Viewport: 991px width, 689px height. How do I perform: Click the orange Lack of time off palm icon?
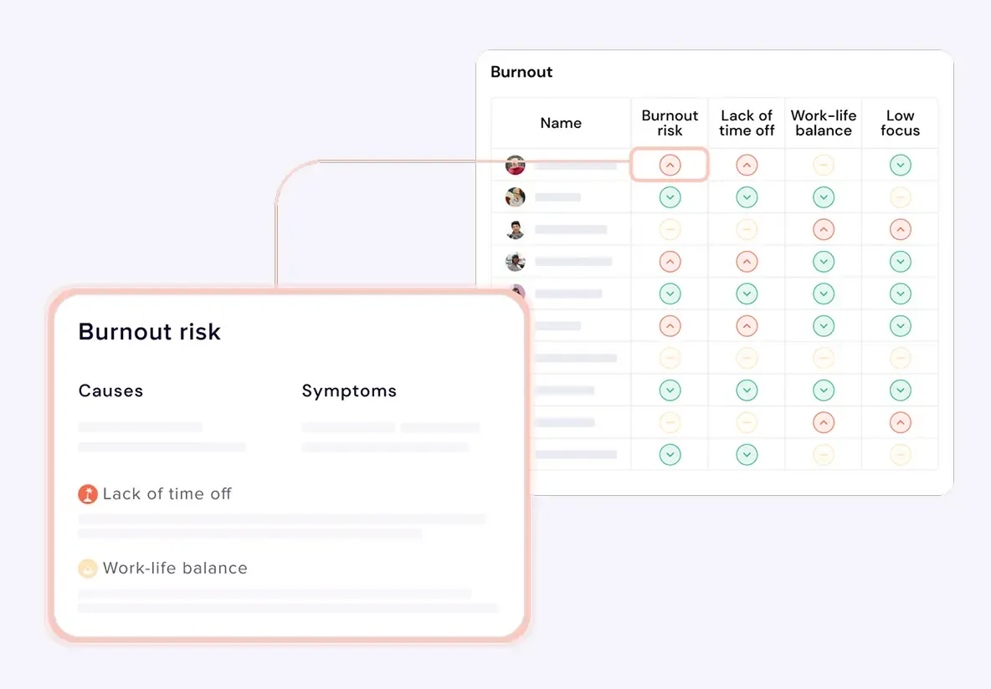pos(88,494)
